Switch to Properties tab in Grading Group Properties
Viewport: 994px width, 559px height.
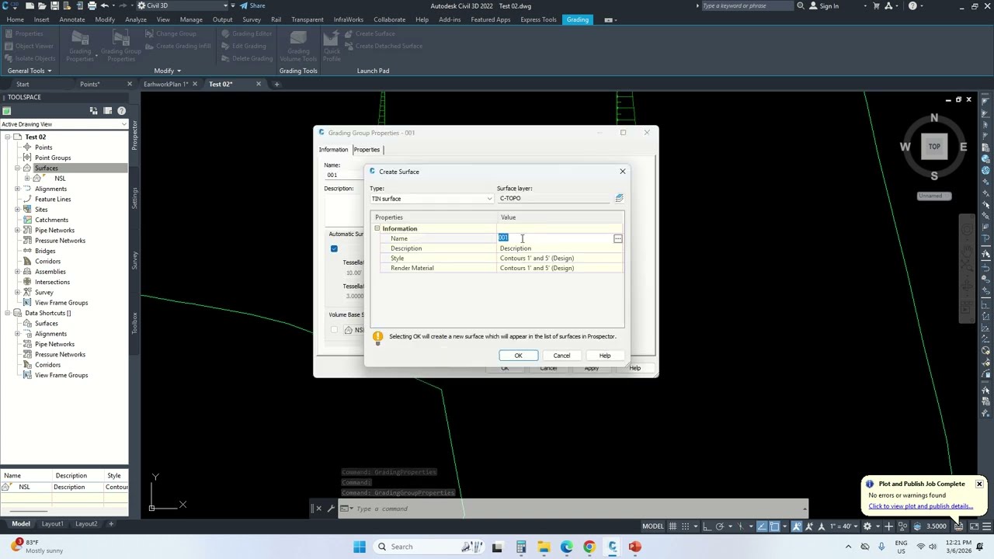pos(367,150)
